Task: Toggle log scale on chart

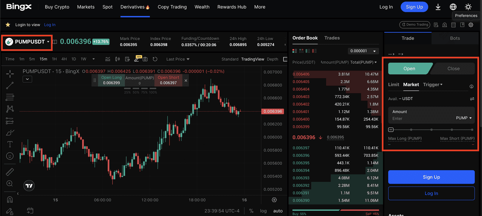Action: pyautogui.click(x=263, y=211)
